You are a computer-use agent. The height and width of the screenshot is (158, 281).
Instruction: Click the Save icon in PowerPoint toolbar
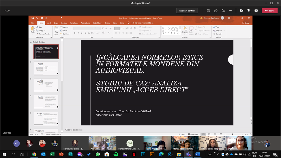(x=33, y=18)
